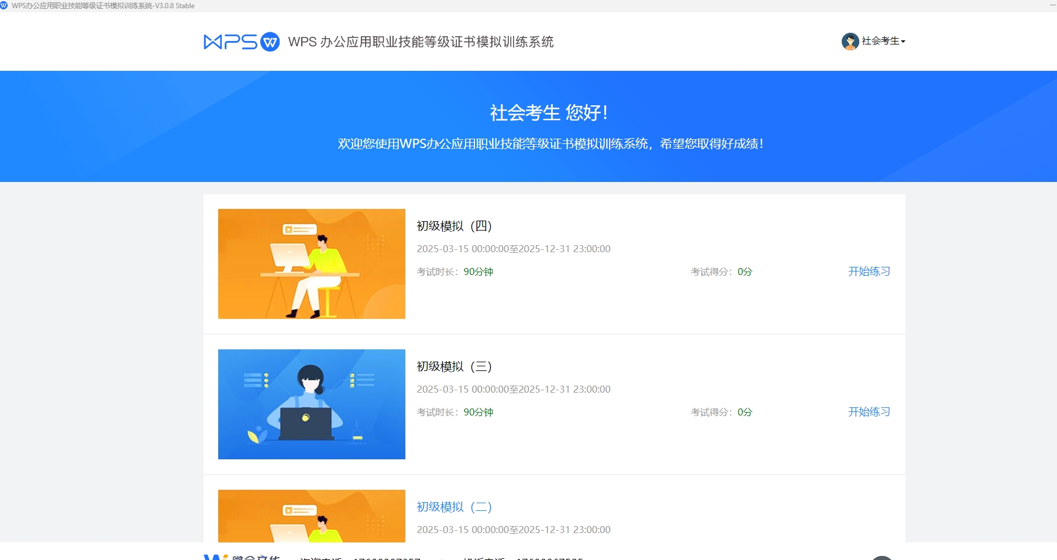Image resolution: width=1057 pixels, height=560 pixels.
Task: Click the 初级模拟（二）exam title
Action: [x=454, y=507]
